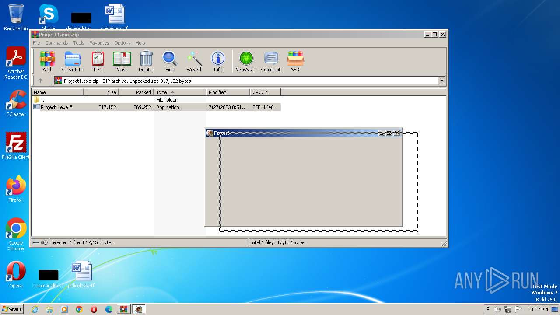
Task: Show hidden tray icons arrow
Action: [488, 309]
